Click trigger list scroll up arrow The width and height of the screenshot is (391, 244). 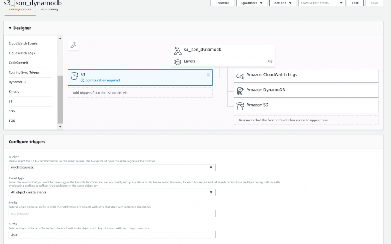(60, 39)
